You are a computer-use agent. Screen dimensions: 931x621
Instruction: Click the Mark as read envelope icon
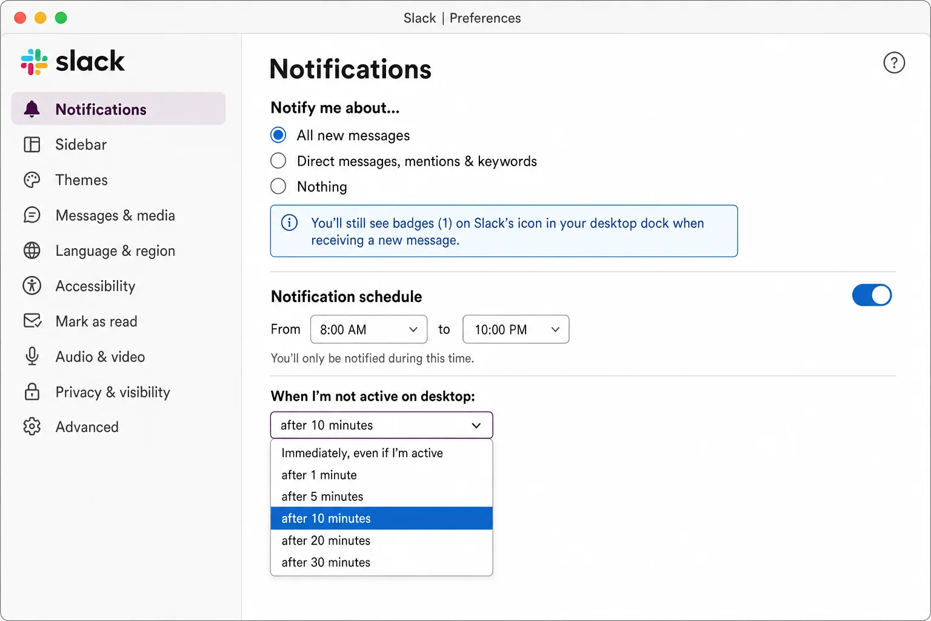click(x=32, y=321)
